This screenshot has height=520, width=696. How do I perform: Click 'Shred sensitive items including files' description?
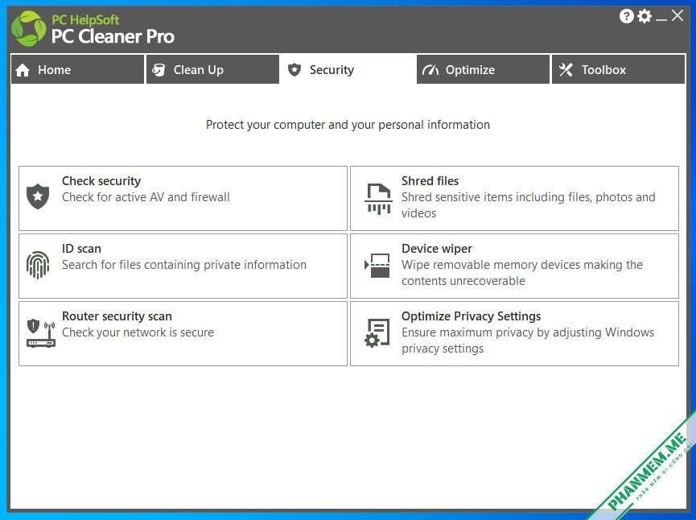click(x=528, y=205)
